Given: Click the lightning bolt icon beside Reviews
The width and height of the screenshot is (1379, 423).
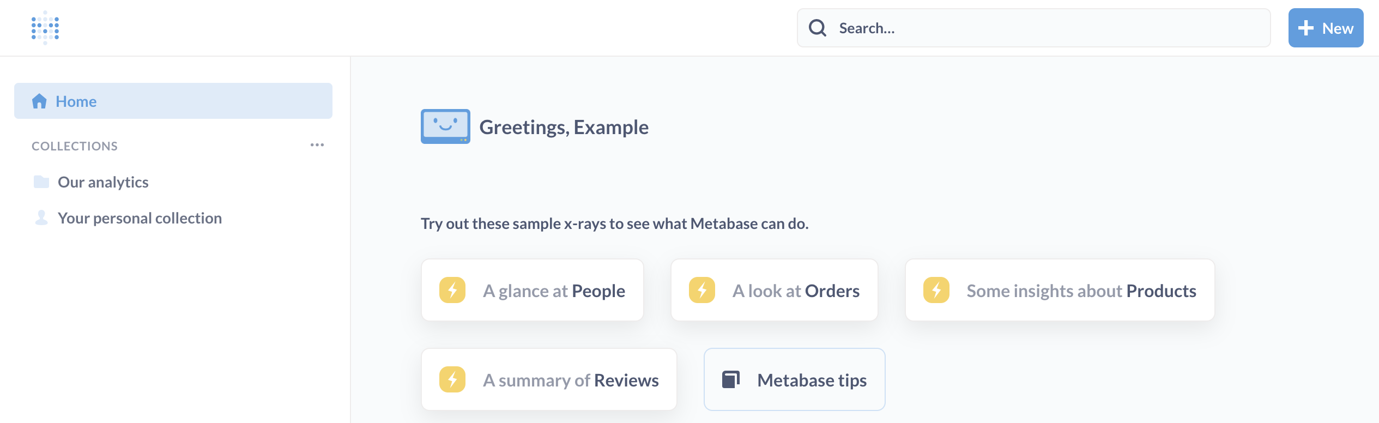Looking at the screenshot, I should pos(452,379).
